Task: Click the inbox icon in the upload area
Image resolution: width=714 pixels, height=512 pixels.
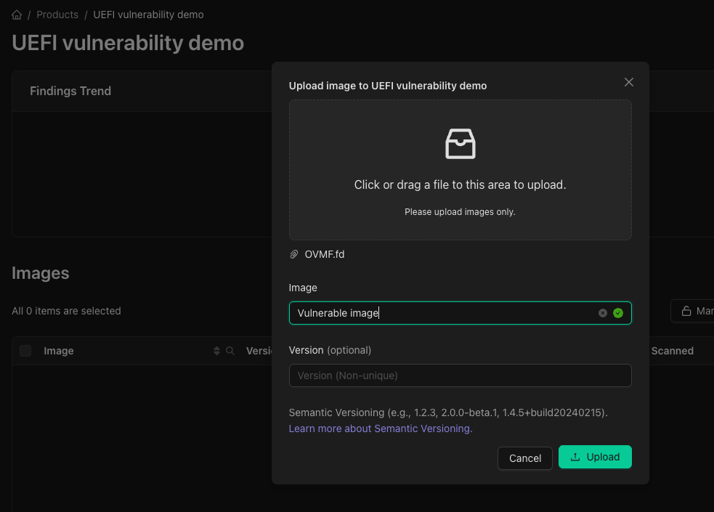Action: (x=460, y=144)
